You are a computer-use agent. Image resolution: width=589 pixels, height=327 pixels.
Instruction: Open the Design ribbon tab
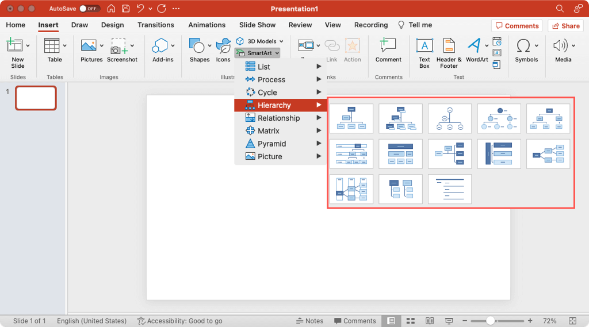[112, 25]
